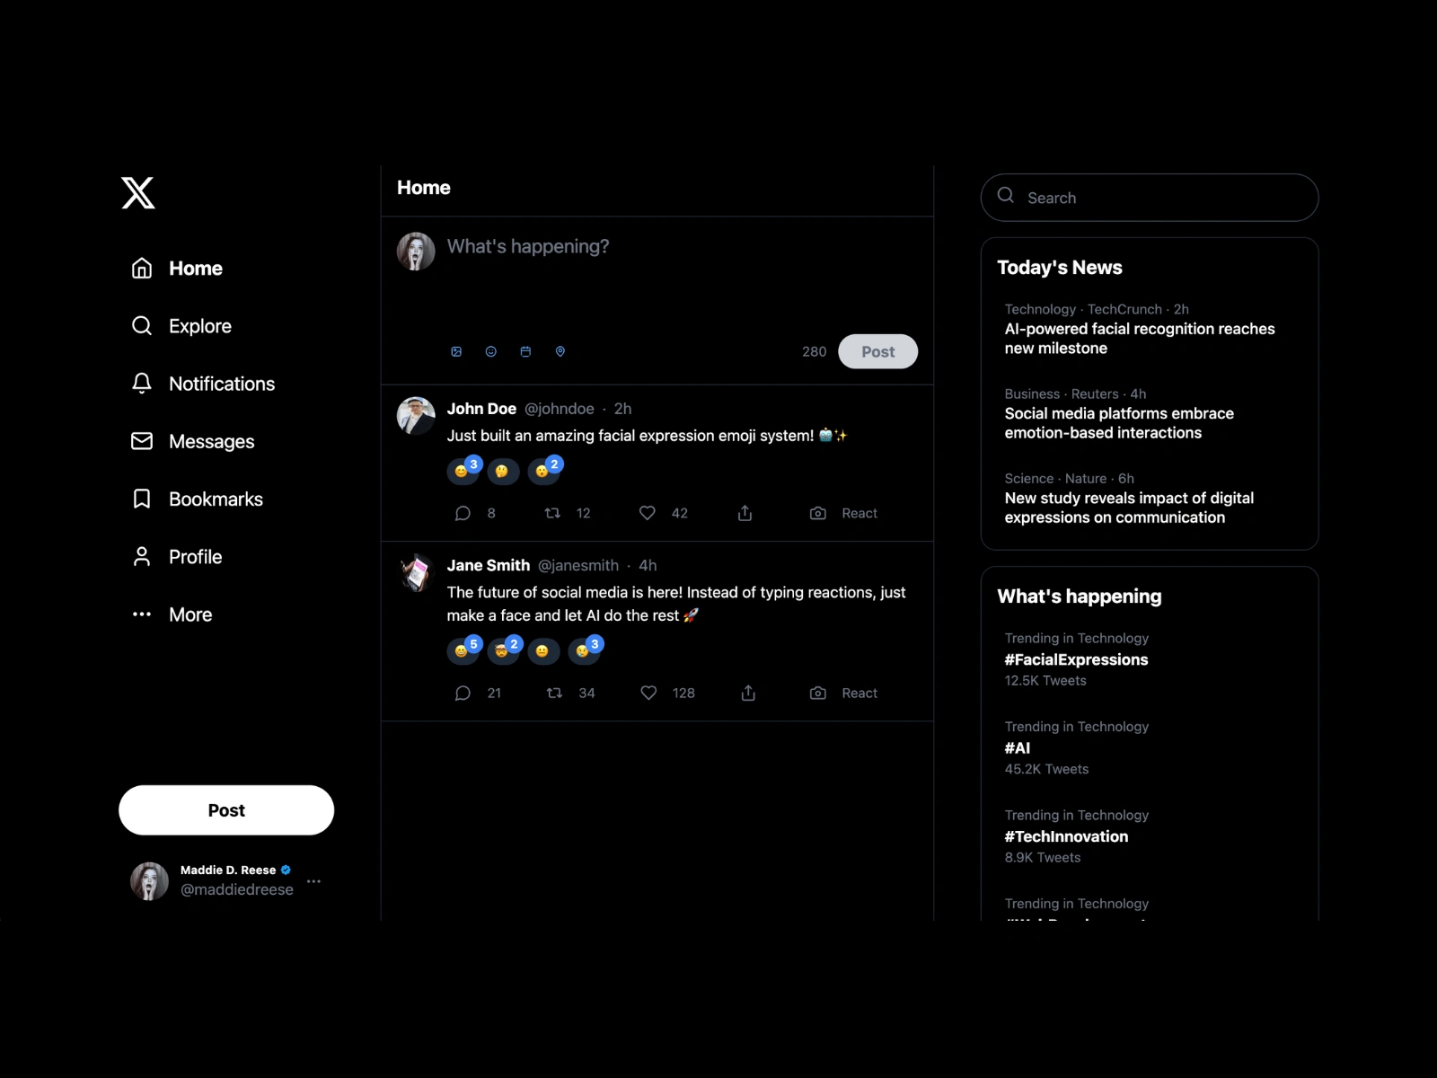The height and width of the screenshot is (1078, 1437).
Task: Add an image using composer media icon
Action: pos(456,351)
